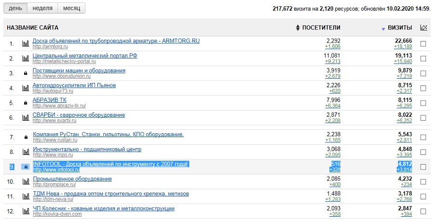This screenshot has width=434, height=223.
Task: Click the http://www.svarbi.ru URL
Action: point(54,121)
